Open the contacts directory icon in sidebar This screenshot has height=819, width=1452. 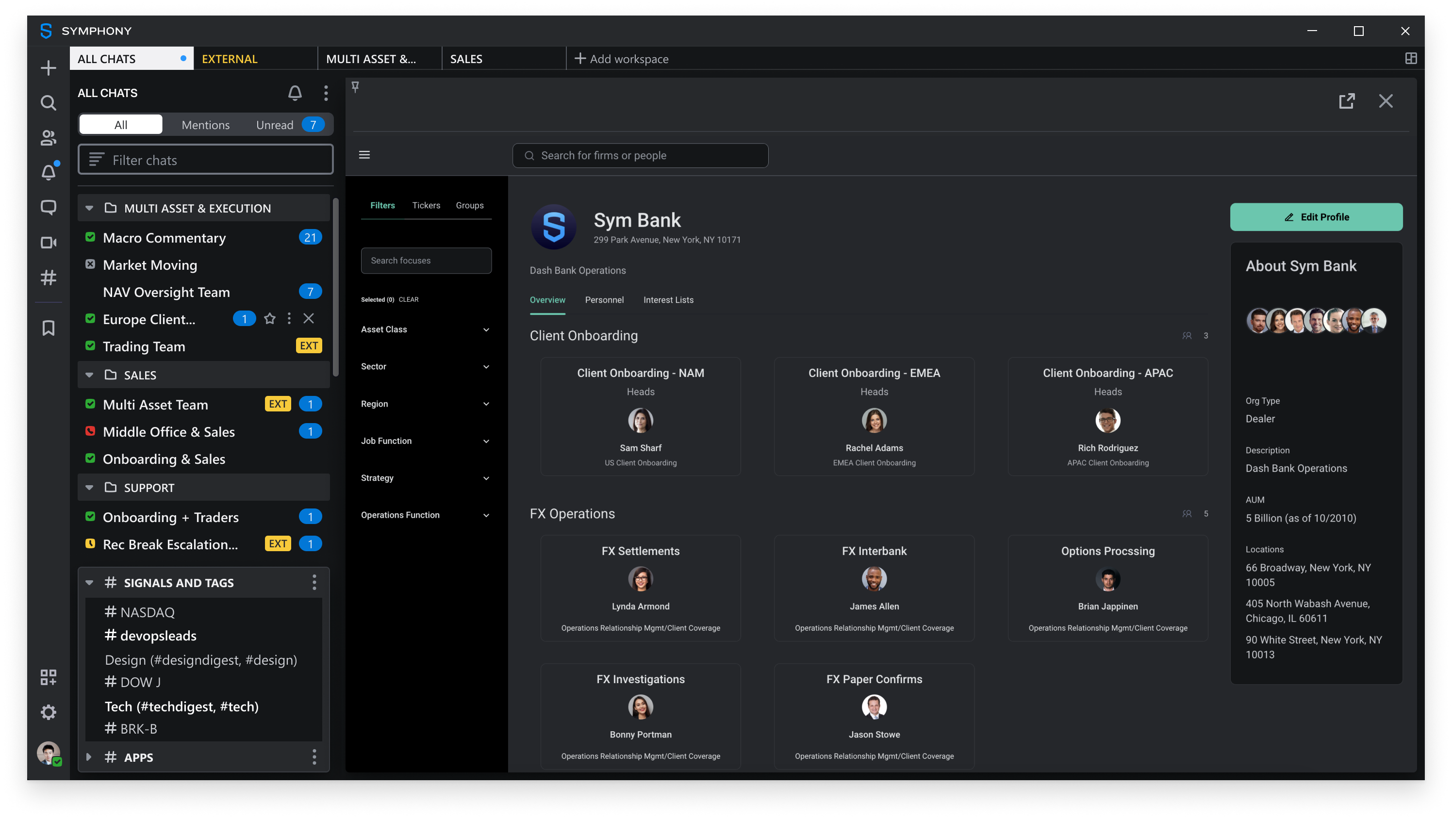(x=49, y=138)
